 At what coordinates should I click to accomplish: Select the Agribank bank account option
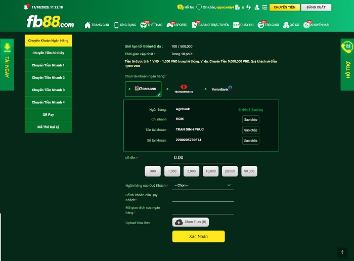[143, 89]
